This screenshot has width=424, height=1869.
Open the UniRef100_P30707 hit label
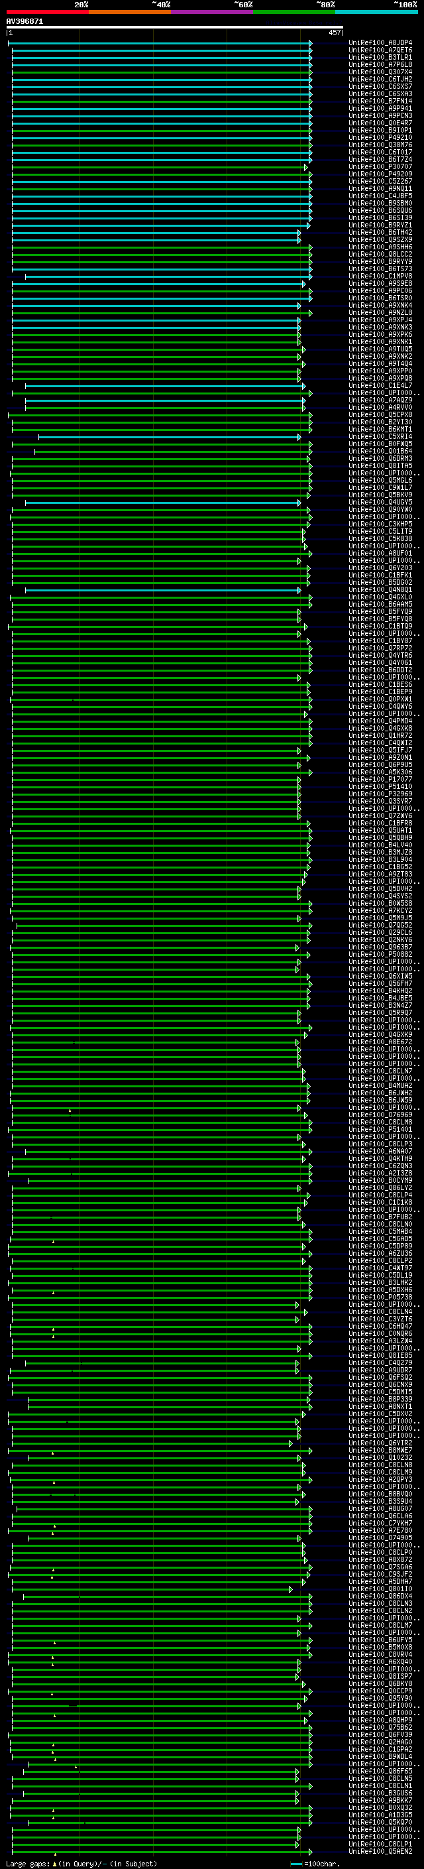[380, 167]
